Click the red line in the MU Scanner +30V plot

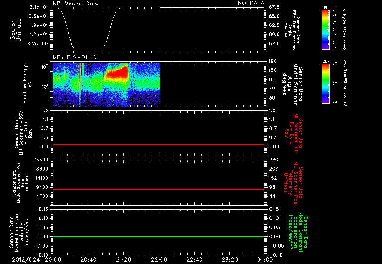click(x=158, y=144)
